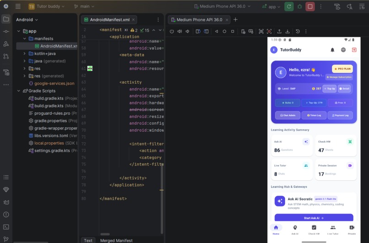Click the Payment Log button
This screenshot has width=369, height=243.
pyautogui.click(x=340, y=115)
